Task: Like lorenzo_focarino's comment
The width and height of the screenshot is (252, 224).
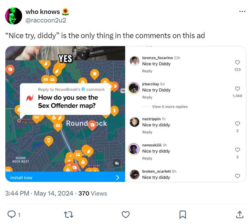Action: click(238, 63)
